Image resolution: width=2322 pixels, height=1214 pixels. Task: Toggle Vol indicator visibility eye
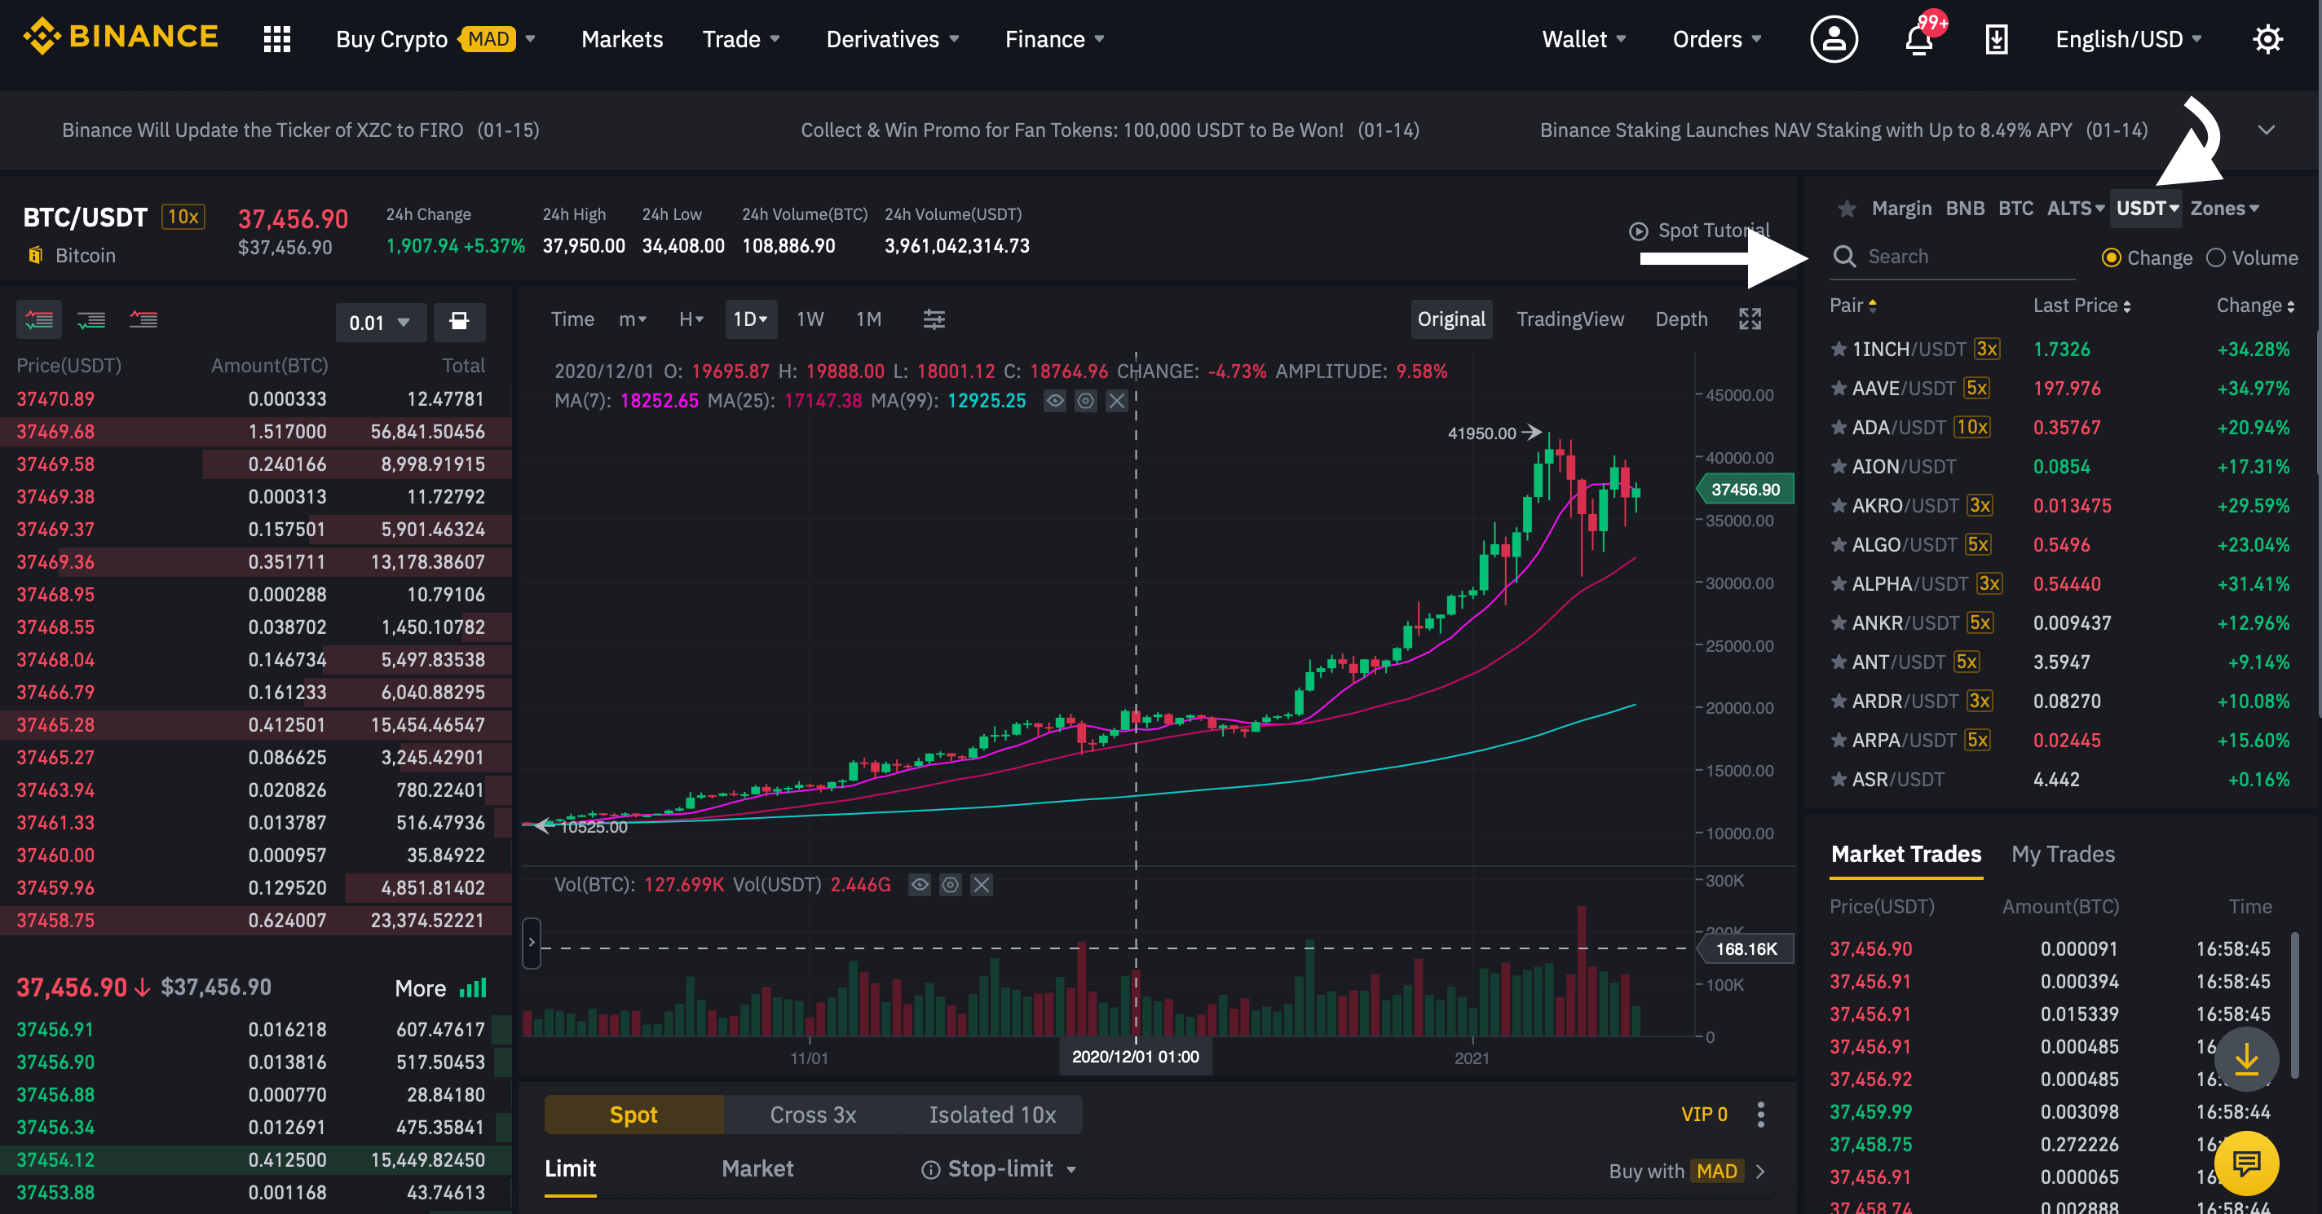point(920,884)
